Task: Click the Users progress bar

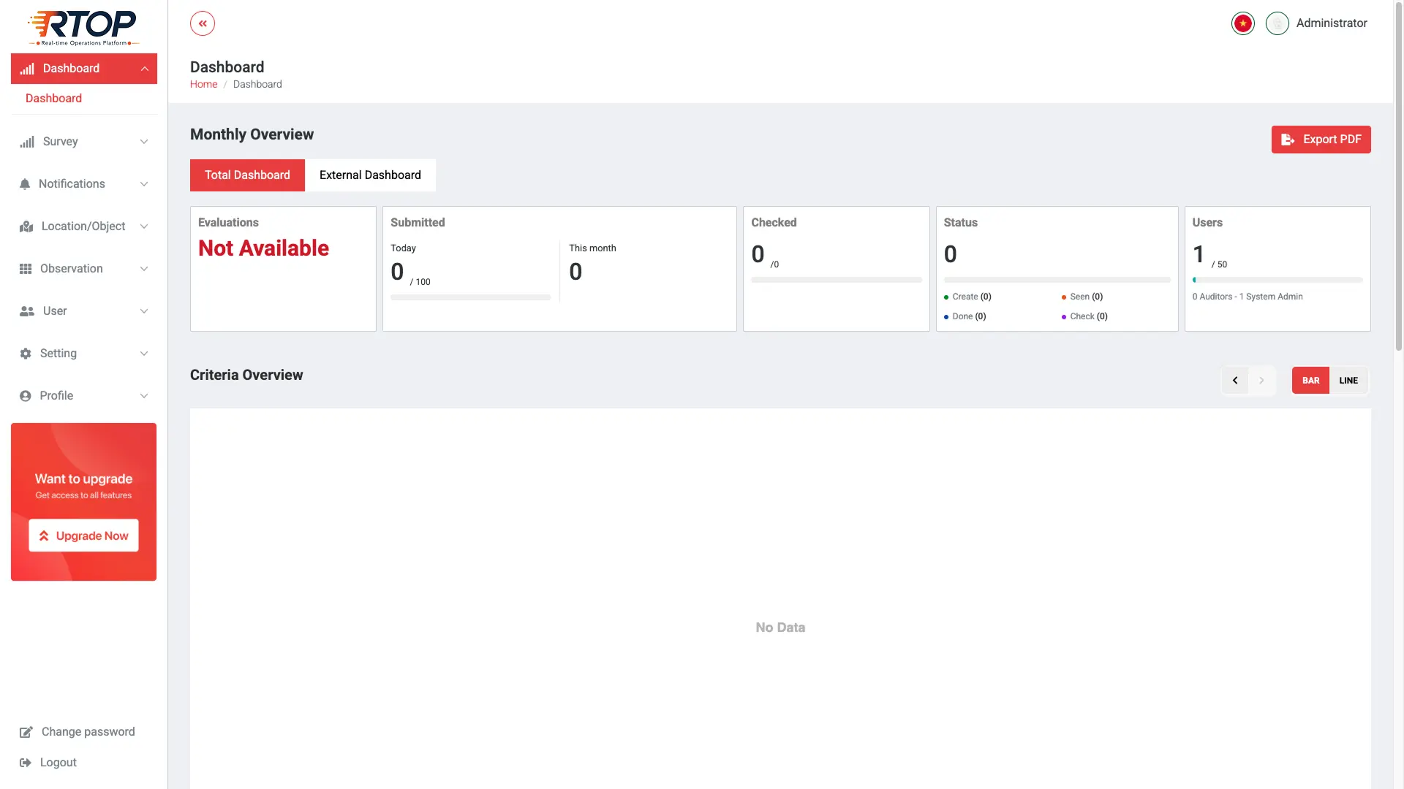Action: (1277, 280)
